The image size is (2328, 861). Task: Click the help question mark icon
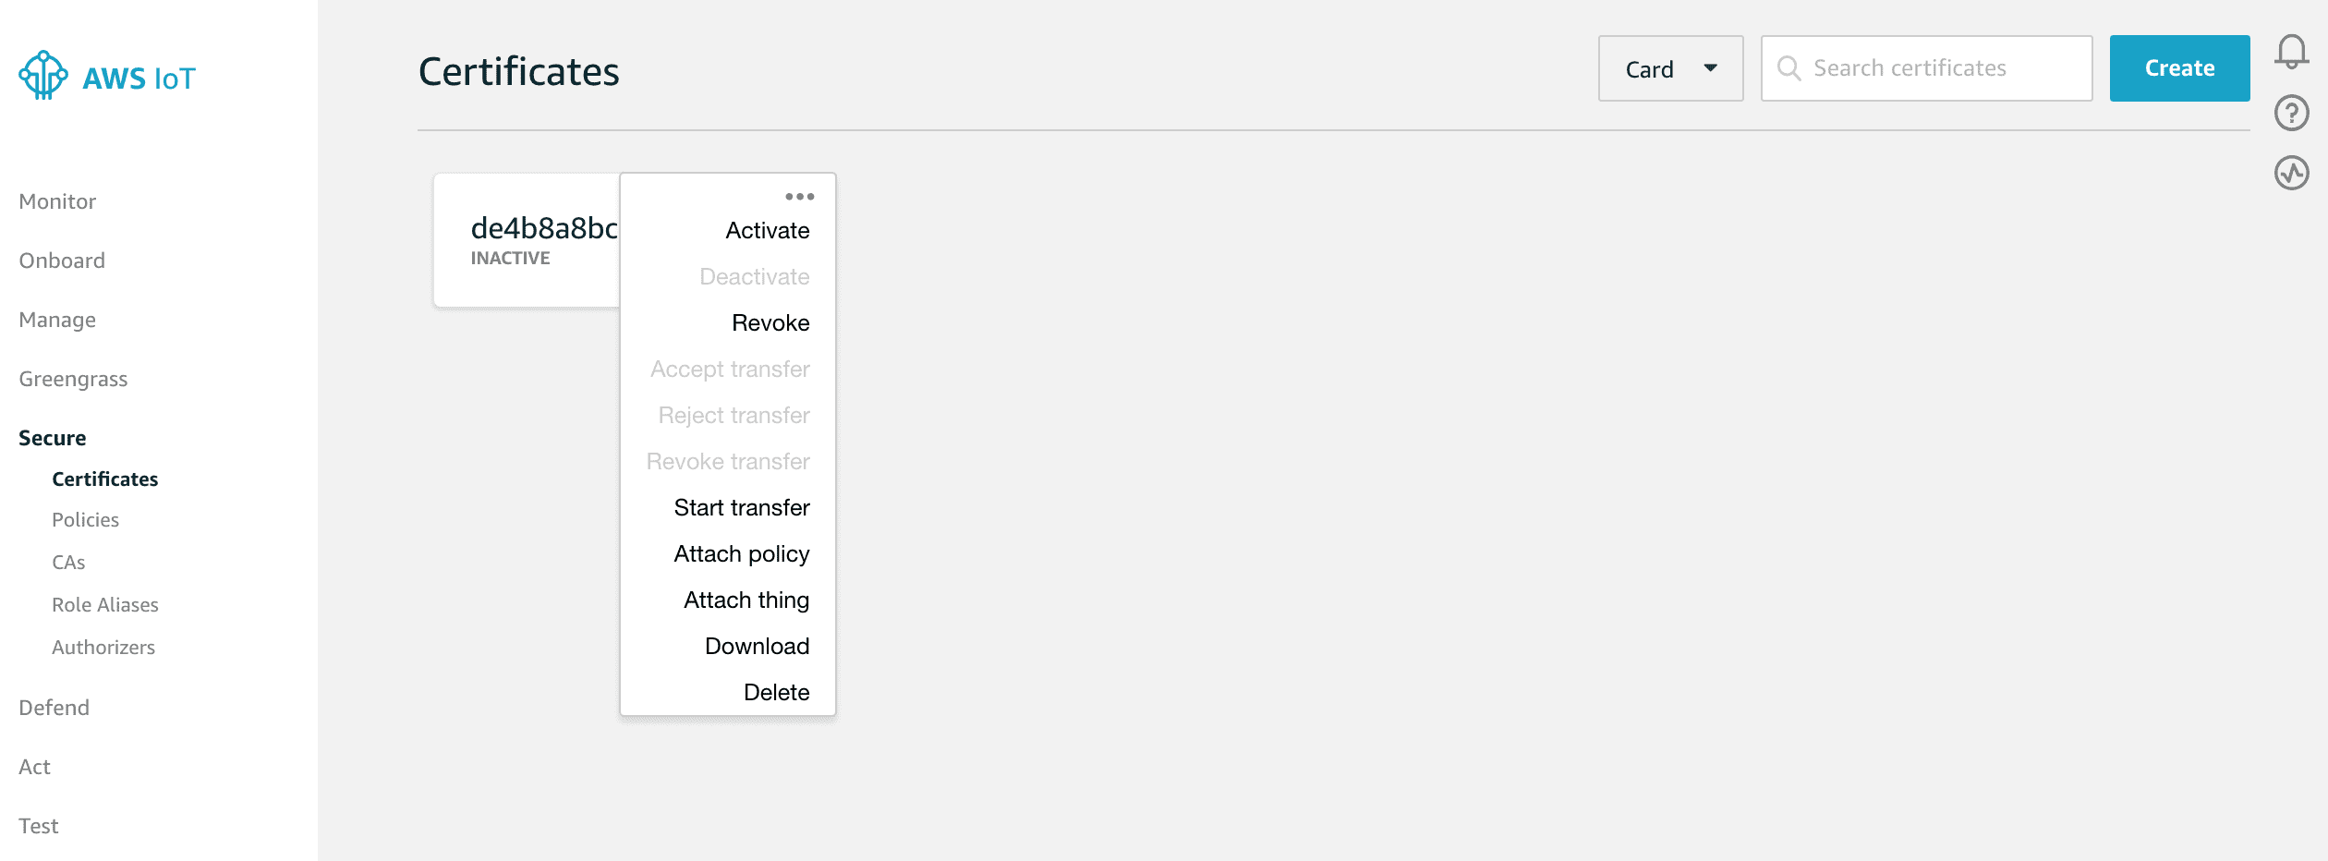2291,113
